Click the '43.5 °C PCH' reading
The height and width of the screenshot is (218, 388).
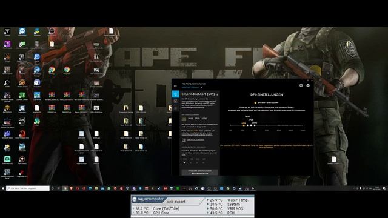[221, 213]
